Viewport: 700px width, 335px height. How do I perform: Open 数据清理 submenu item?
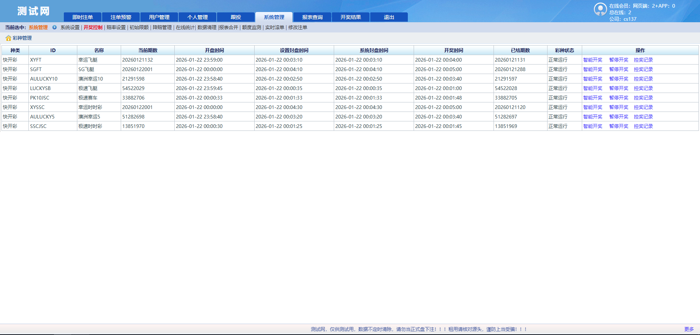pyautogui.click(x=207, y=27)
